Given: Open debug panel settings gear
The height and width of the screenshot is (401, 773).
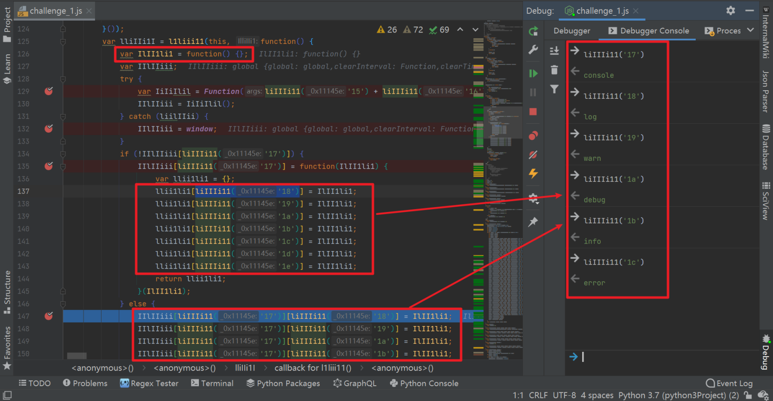Looking at the screenshot, I should (731, 11).
